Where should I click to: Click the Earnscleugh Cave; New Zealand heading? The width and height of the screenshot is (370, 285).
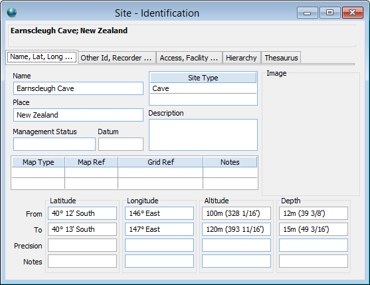(69, 31)
